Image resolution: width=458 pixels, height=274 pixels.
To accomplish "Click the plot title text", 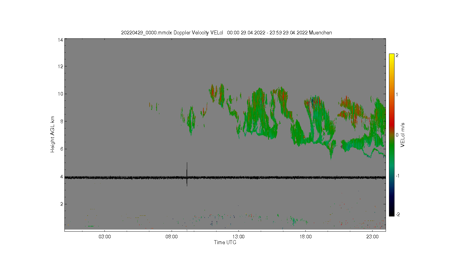I will click(226, 33).
